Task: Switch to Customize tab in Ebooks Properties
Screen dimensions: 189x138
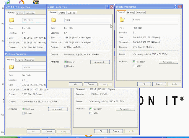Action: pos(140,12)
